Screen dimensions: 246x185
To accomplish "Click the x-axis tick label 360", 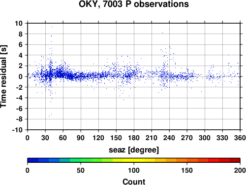I will point(240,138).
